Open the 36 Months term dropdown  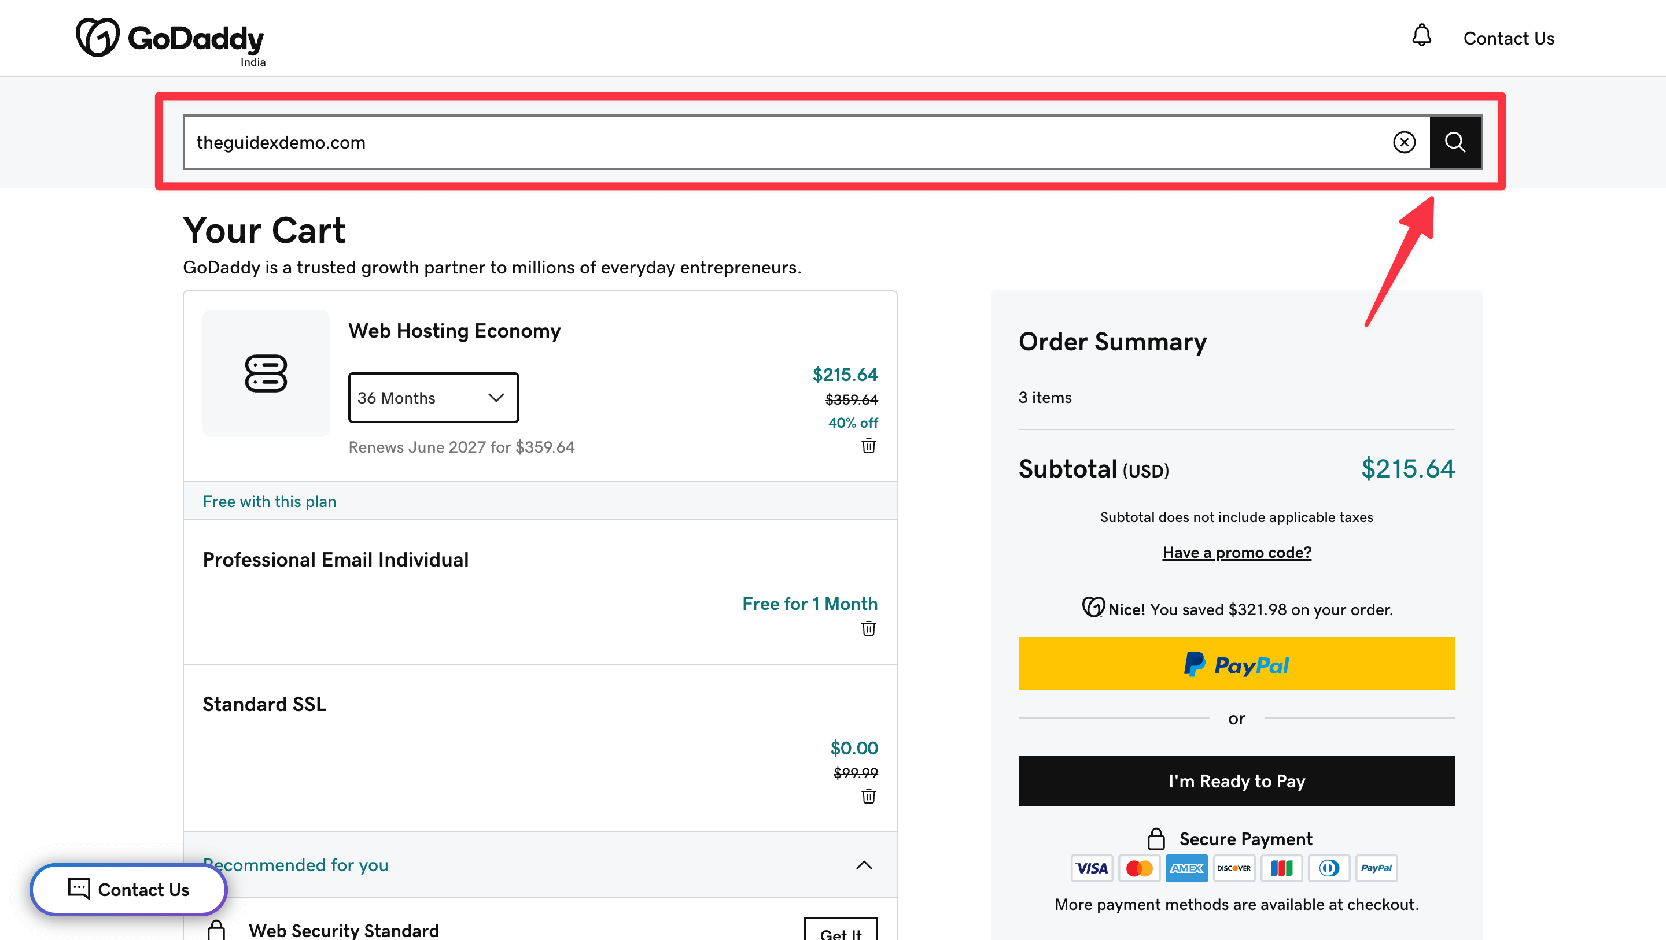[433, 398]
